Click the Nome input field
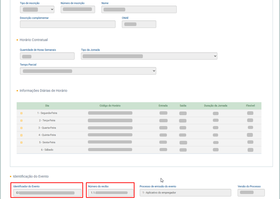Image resolution: width=280 pixels, height=199 pixels. [x=139, y=10]
